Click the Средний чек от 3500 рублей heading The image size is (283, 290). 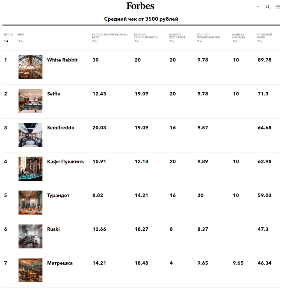141,19
